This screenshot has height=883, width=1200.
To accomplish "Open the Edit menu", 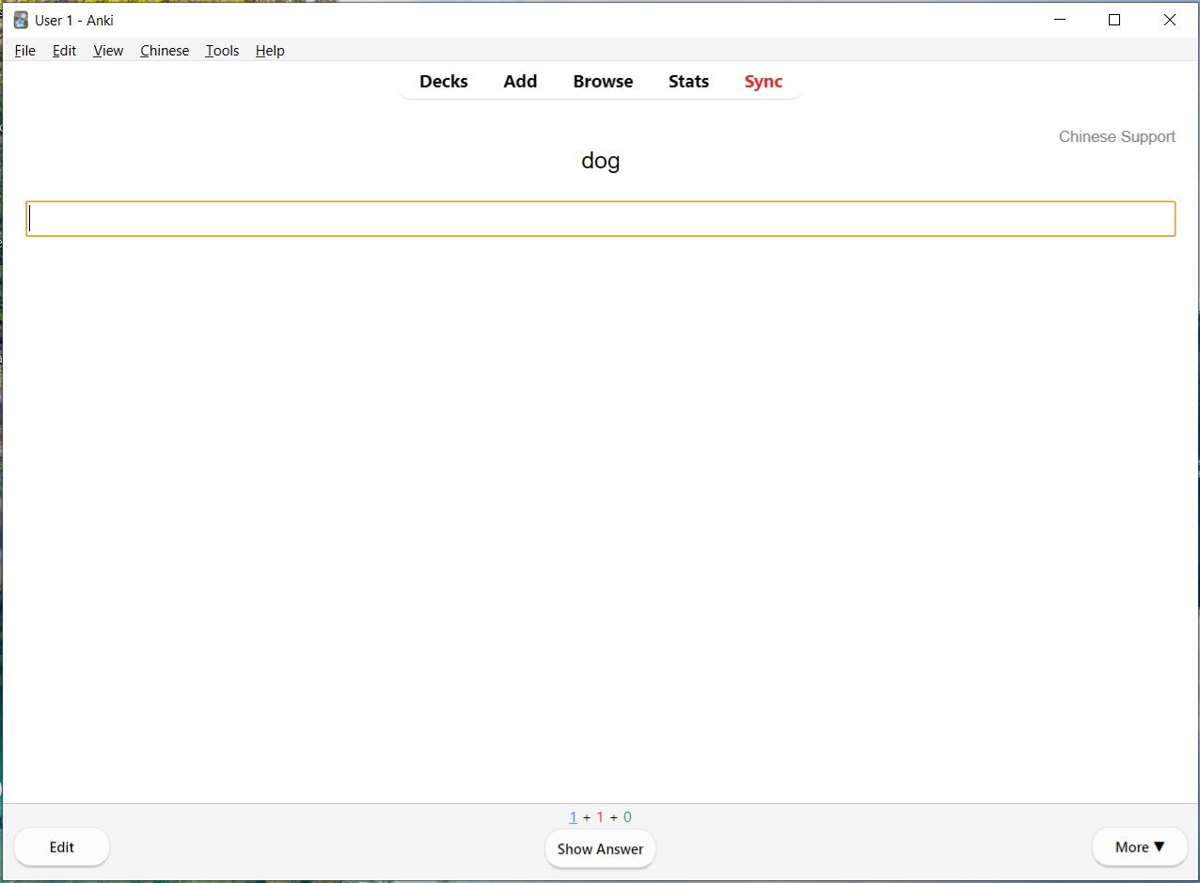I will (64, 51).
